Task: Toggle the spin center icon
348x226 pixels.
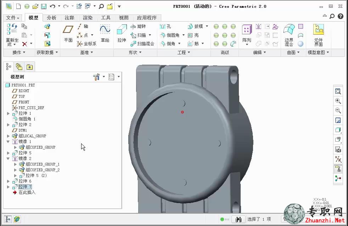Action: click(338, 178)
